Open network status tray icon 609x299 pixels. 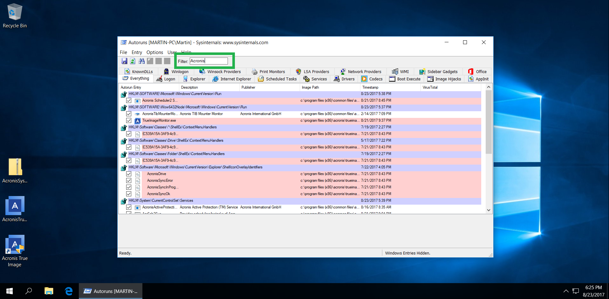pos(576,291)
